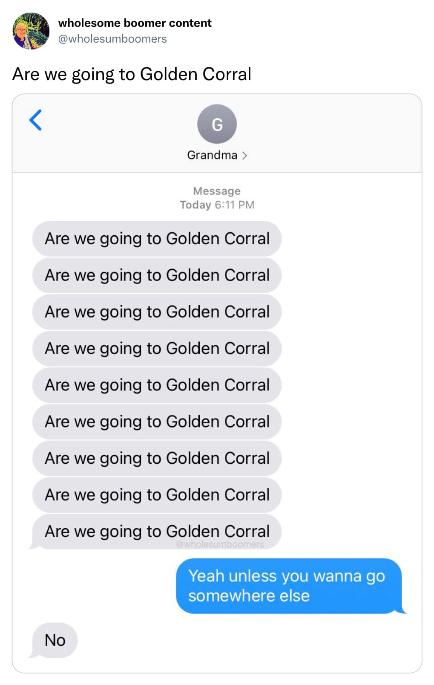Click the fifth gray Golden Corral message bubble
Screen dimensions: 434x685
157,385
